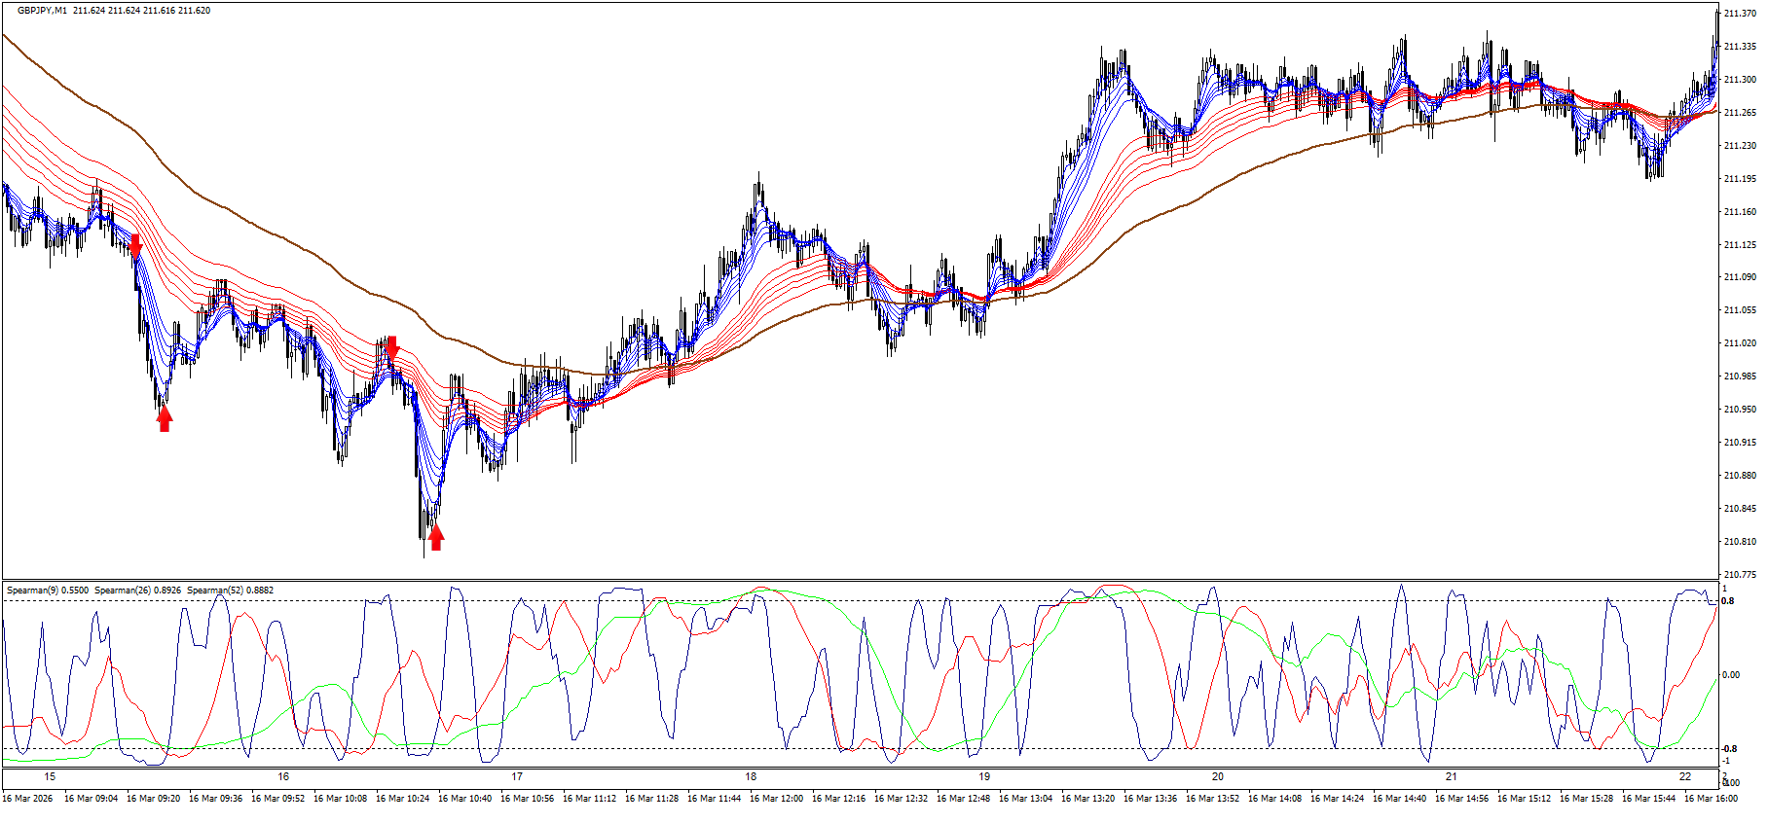Select the Spearman(52) 0.8882 indicator label
This screenshot has width=1768, height=824.
click(x=230, y=591)
